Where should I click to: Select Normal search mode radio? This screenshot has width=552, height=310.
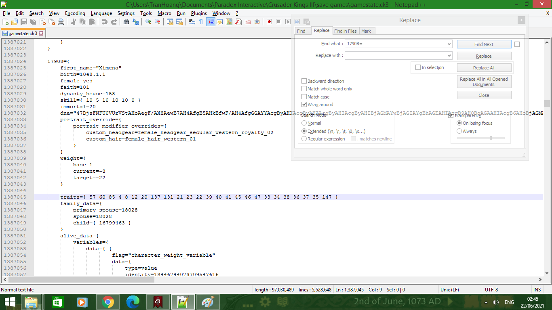pyautogui.click(x=304, y=123)
